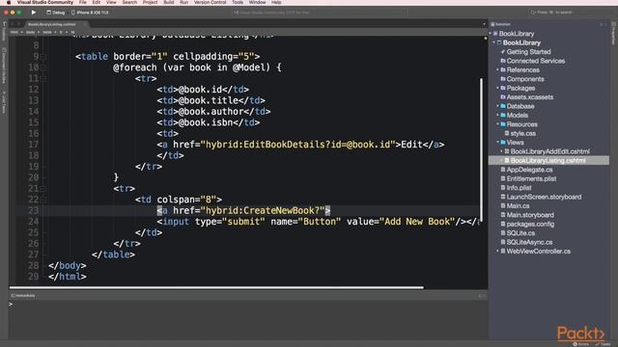Screen dimensions: 618x347
Task: Open the Edit menu
Action: tap(97, 2)
